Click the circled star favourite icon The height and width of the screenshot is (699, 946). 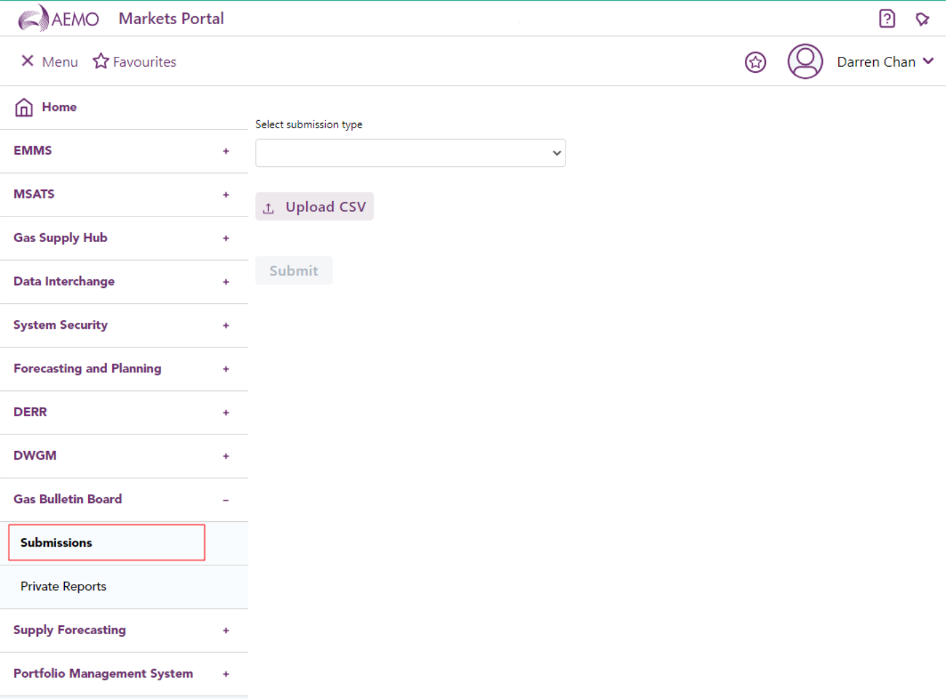(x=755, y=62)
